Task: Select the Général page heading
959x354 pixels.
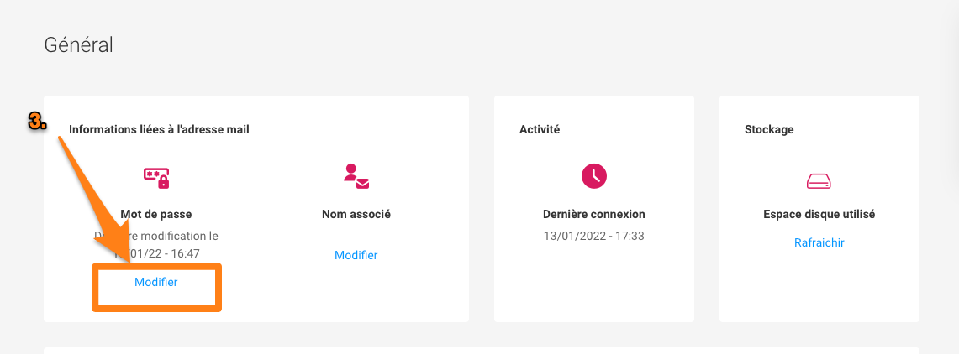Action: tap(78, 45)
